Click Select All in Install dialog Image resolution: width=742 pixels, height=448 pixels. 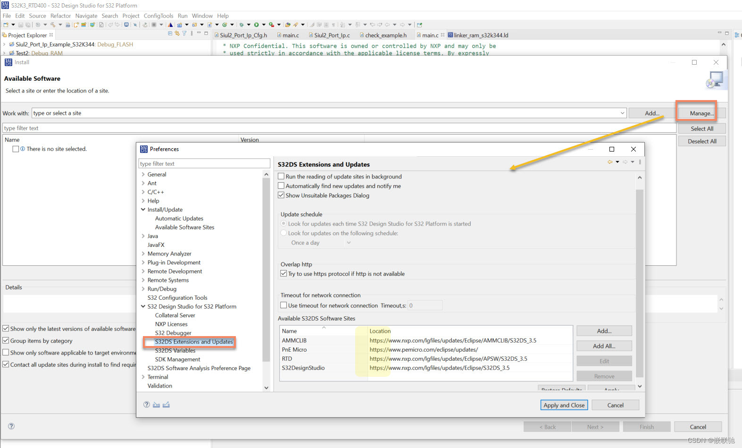(701, 128)
